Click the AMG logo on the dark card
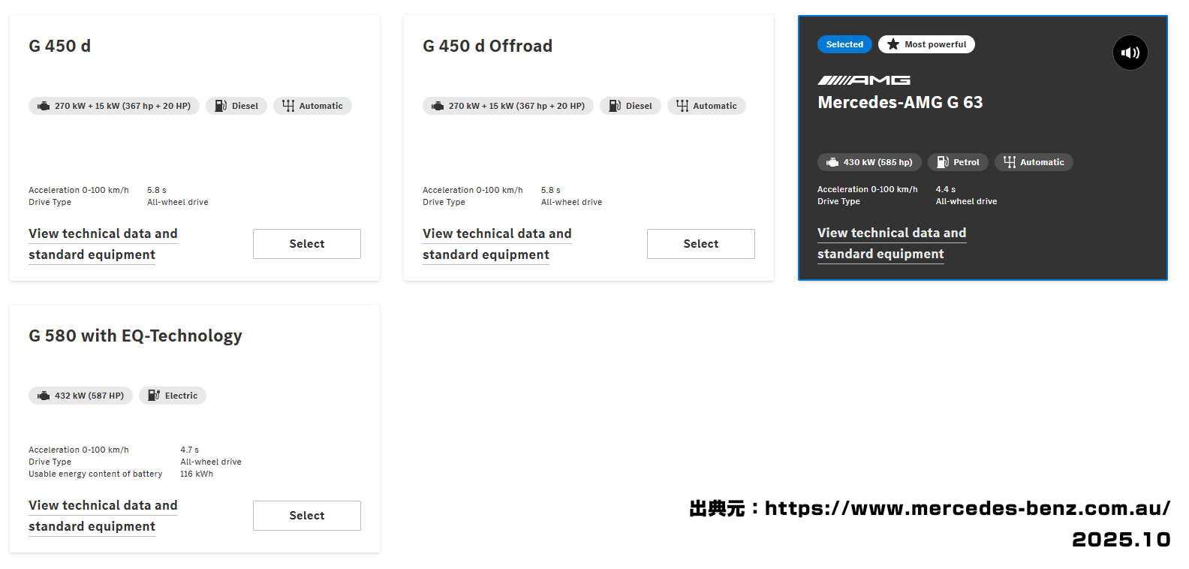 coord(863,80)
